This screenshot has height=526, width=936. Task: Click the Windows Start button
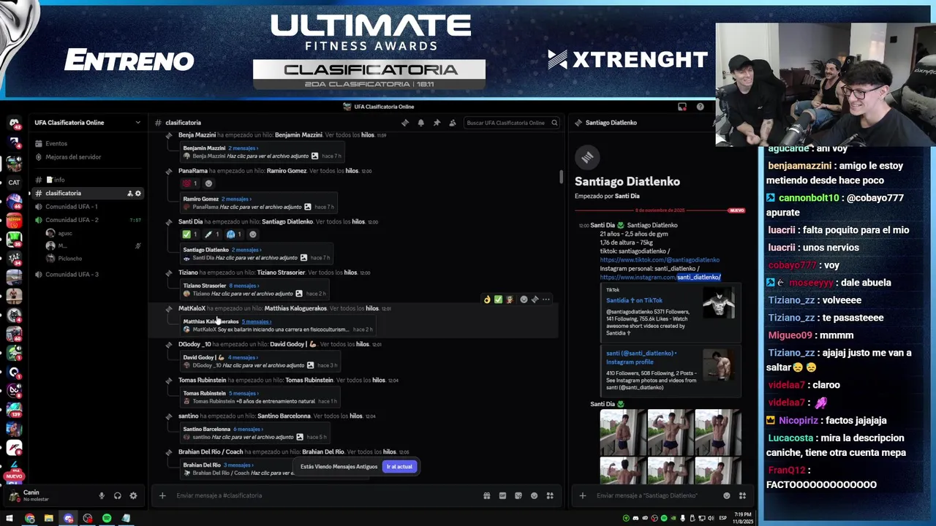click(11, 519)
